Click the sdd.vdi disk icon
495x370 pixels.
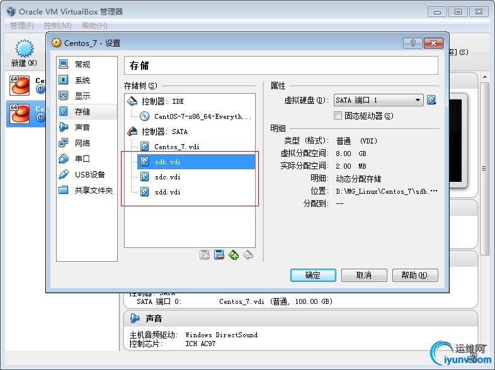pyautogui.click(x=145, y=191)
